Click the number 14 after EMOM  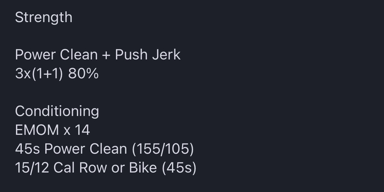[82, 130]
